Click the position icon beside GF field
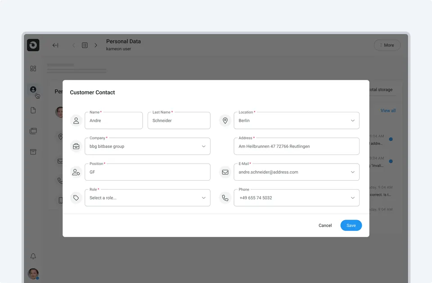 tap(76, 172)
